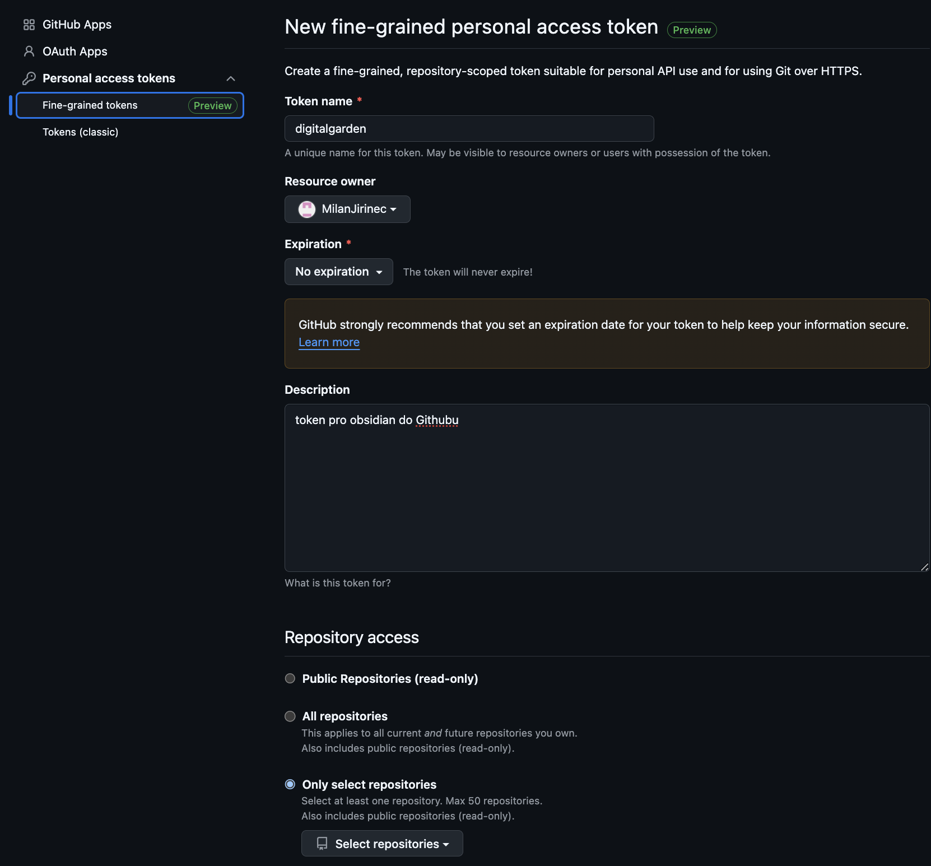Click the Token name input field
The width and height of the screenshot is (931, 866).
[469, 129]
